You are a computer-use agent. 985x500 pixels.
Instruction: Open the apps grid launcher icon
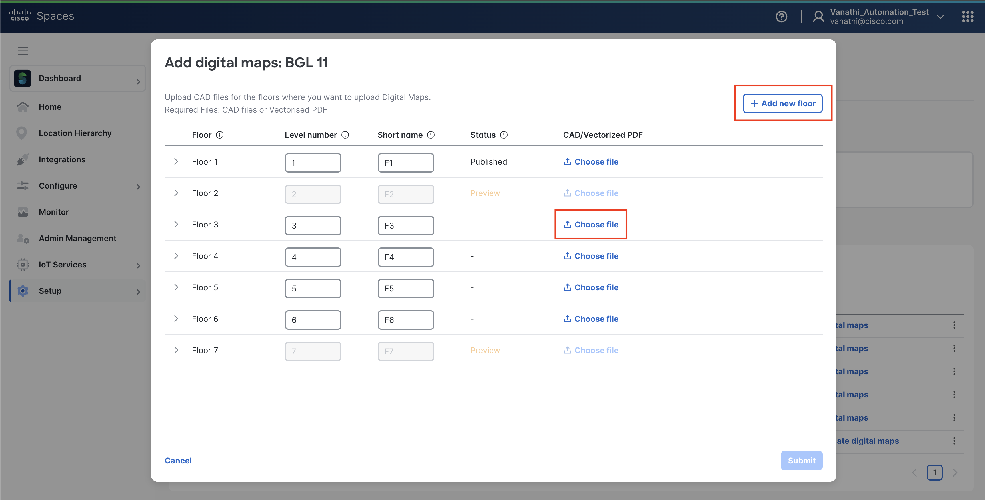(x=967, y=17)
